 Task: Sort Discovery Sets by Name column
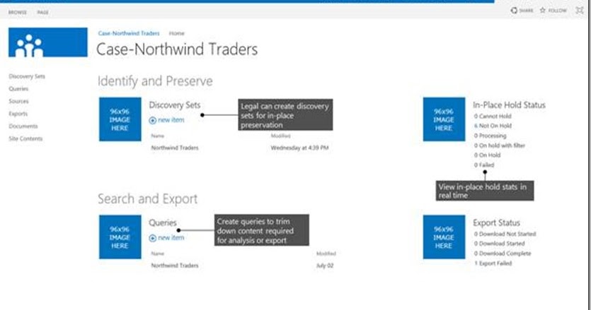click(x=158, y=136)
